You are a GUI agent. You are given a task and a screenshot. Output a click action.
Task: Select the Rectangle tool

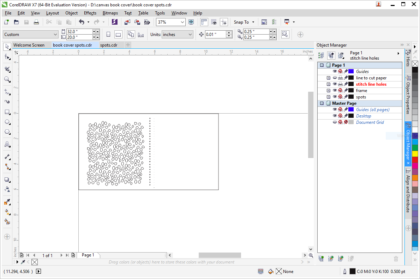[7, 112]
